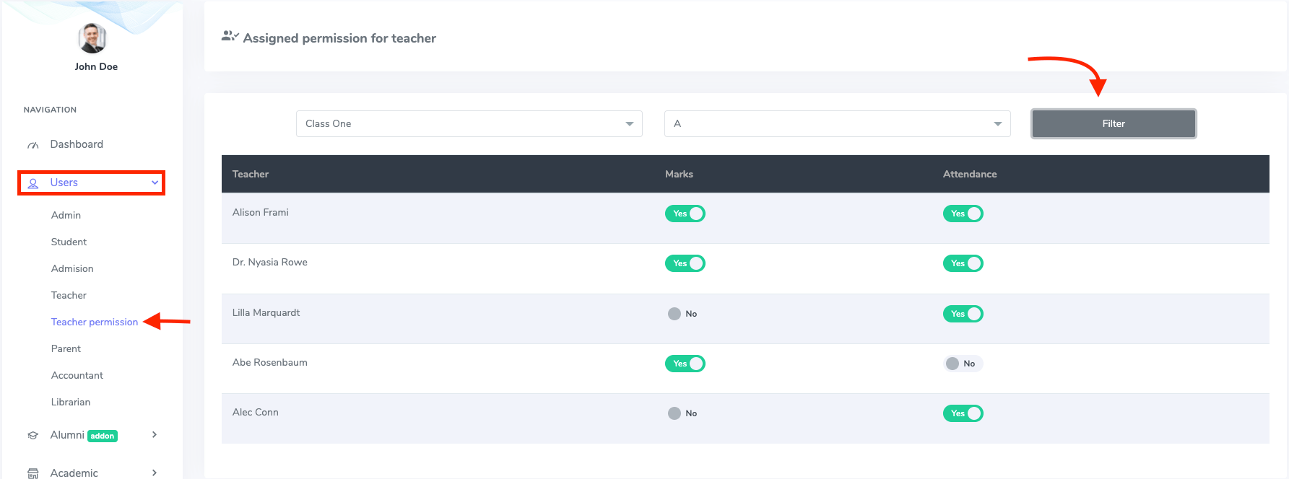Disable Attendance permission for Alec Conn

(x=963, y=413)
